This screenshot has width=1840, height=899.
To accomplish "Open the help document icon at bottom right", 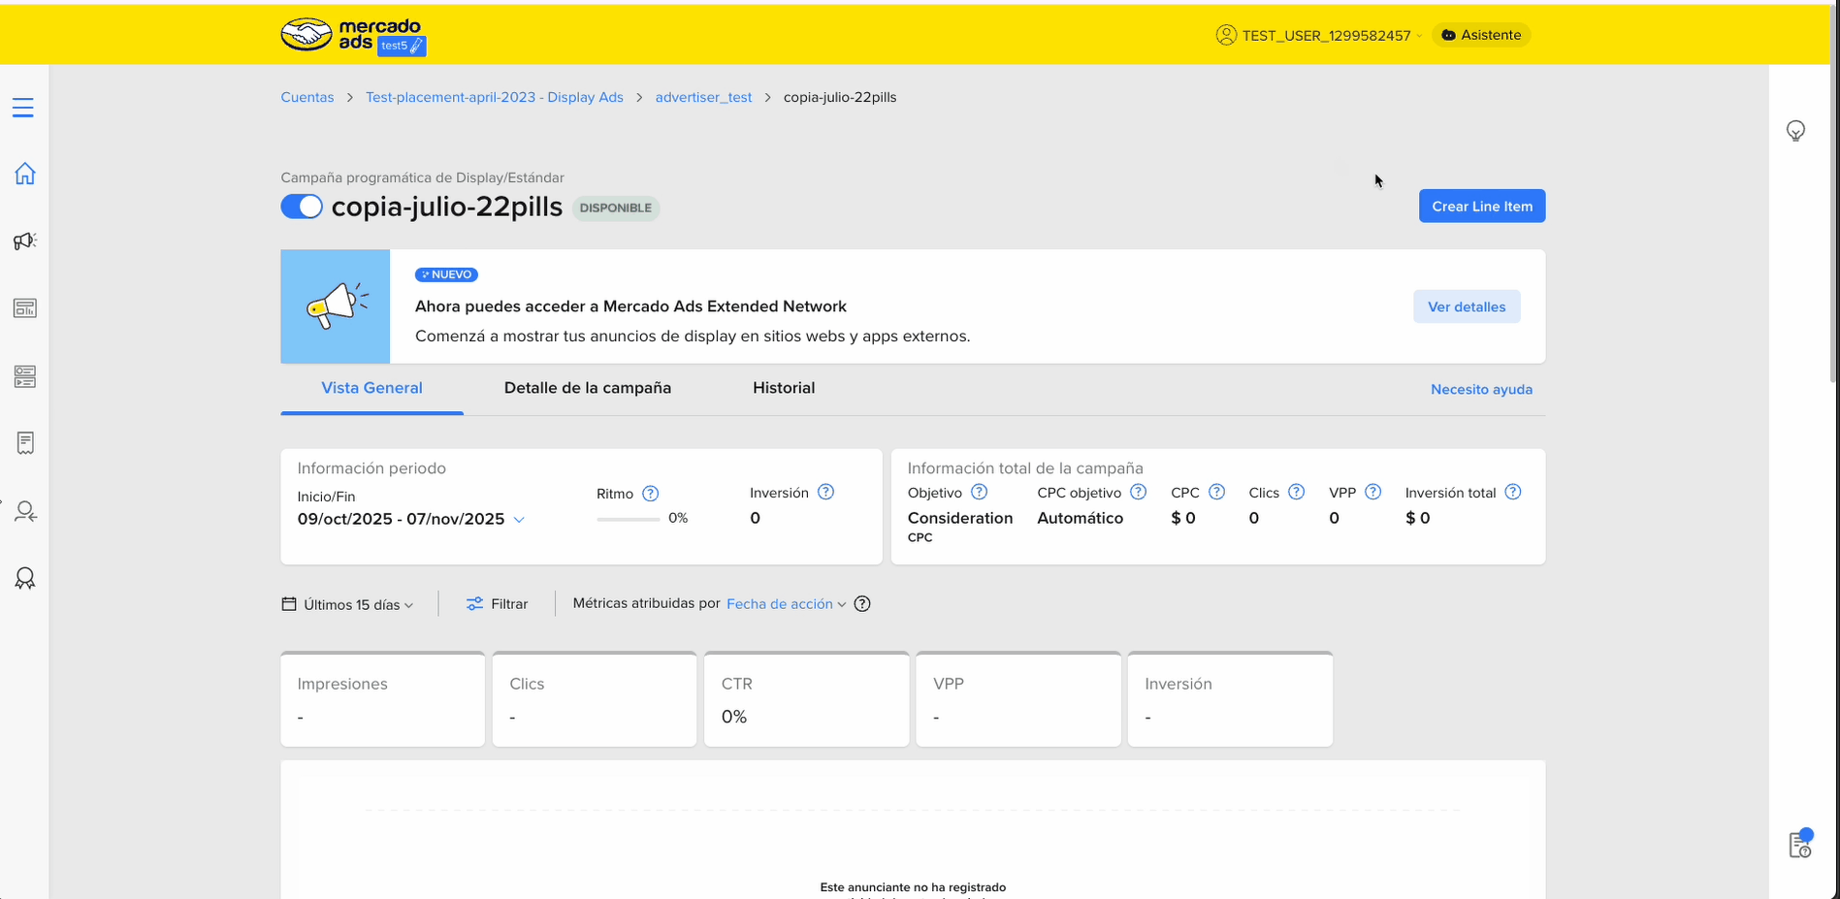I will pos(1800,844).
